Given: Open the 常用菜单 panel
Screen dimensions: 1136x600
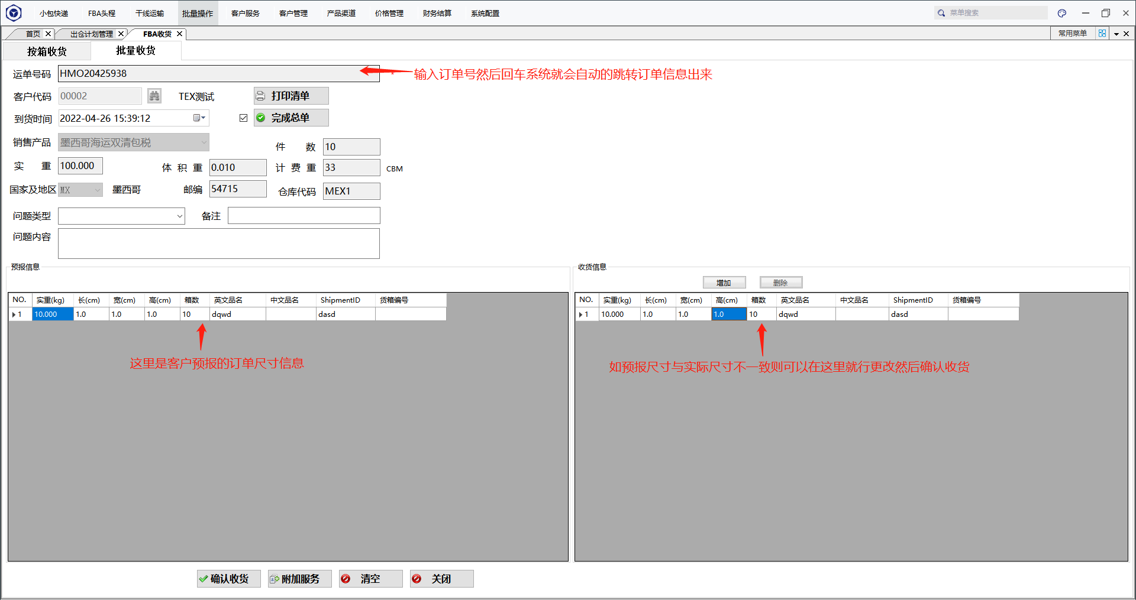Looking at the screenshot, I should coord(1073,34).
